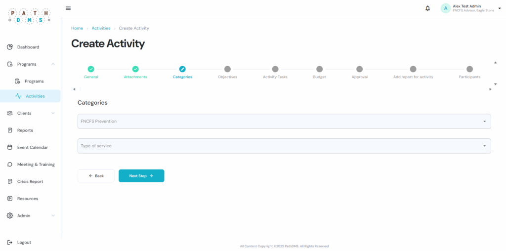Click the Logout icon

[x=10, y=243]
